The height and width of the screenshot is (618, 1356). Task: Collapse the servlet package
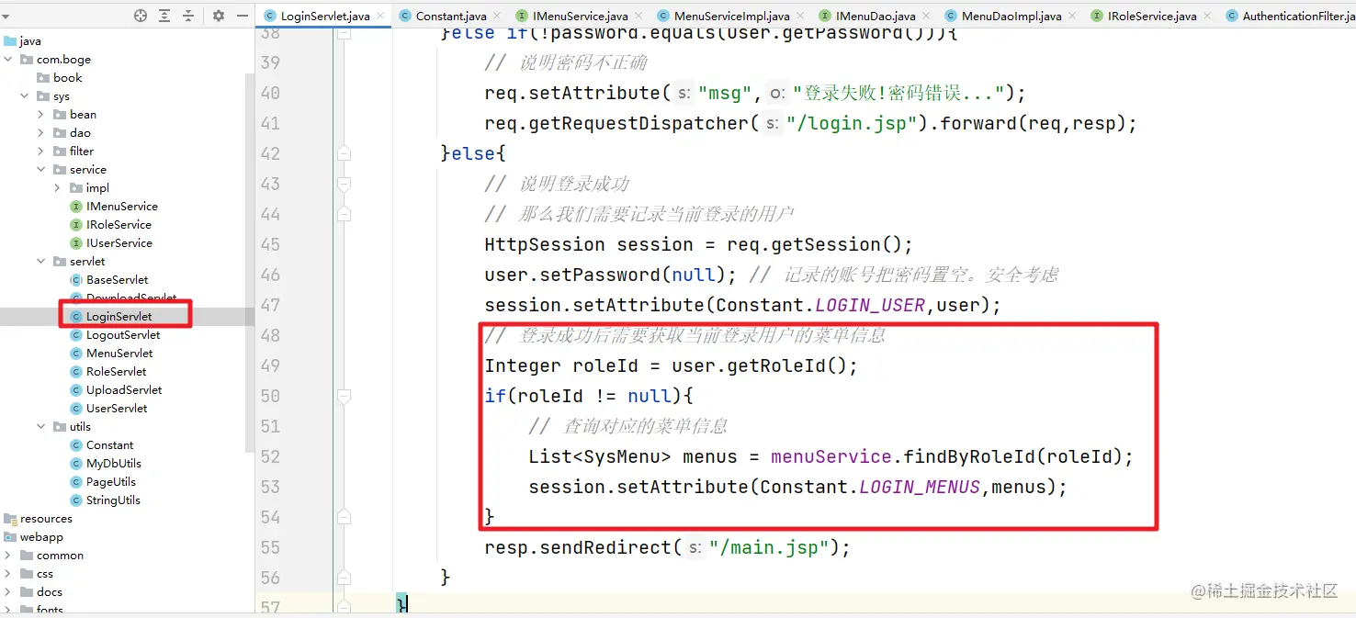tap(41, 262)
